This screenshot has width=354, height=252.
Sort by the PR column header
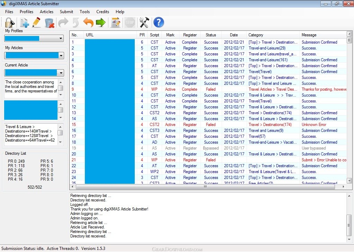pos(142,35)
